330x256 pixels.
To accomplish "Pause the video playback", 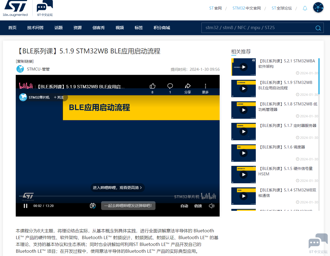I will click(25, 206).
